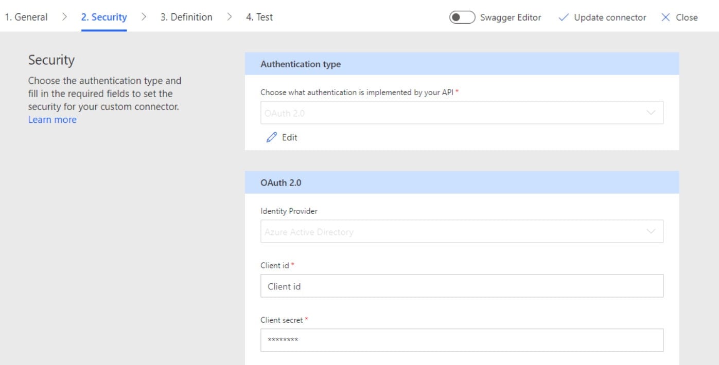Click the checkmark icon for Update connector
The image size is (719, 365).
(564, 17)
